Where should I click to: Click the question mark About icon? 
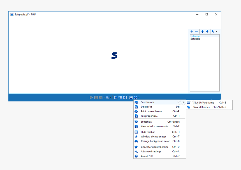point(136,156)
